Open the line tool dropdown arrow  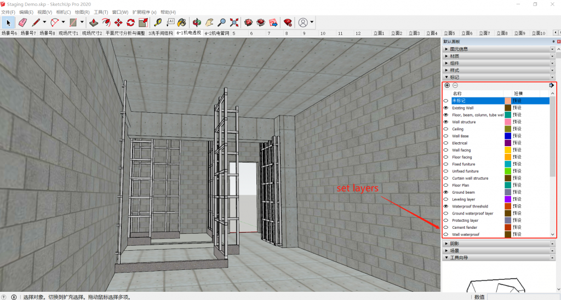45,22
